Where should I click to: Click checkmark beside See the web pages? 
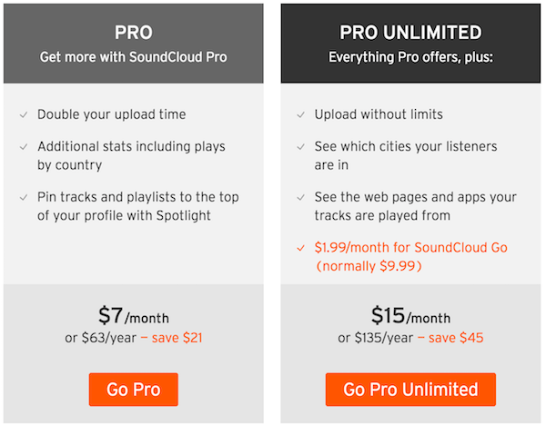[x=301, y=197]
